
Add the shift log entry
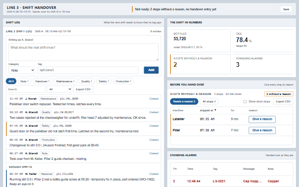[151, 70]
